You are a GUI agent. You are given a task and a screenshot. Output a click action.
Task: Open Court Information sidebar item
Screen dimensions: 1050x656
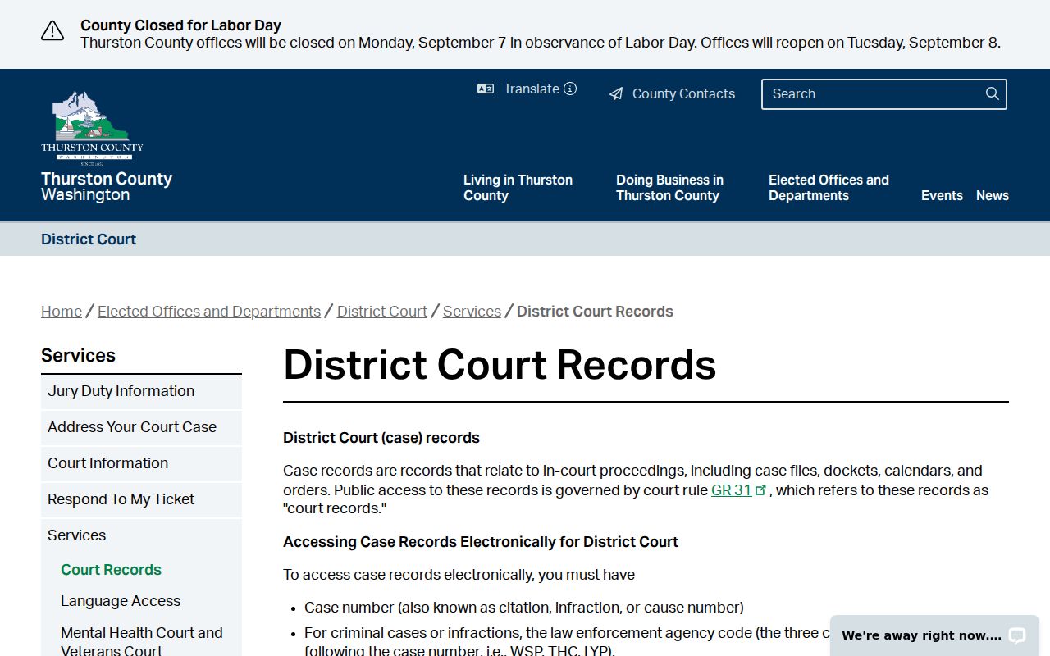[x=141, y=464]
